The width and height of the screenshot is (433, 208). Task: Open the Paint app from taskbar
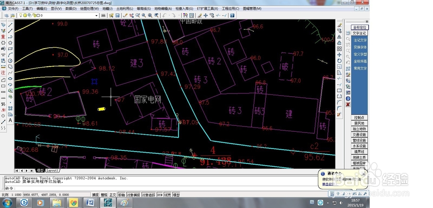click(x=125, y=203)
